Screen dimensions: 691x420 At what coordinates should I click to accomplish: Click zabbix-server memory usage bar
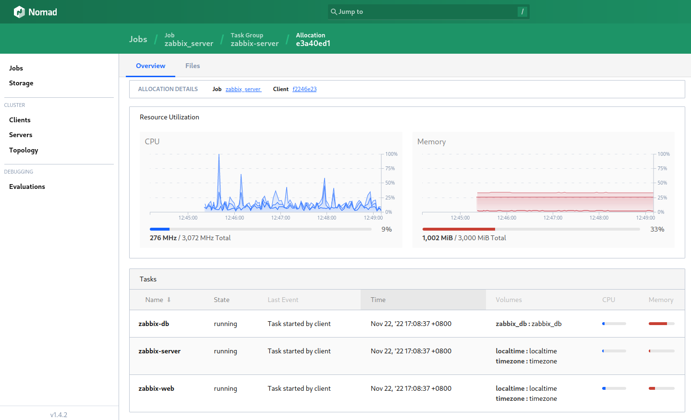click(x=661, y=351)
